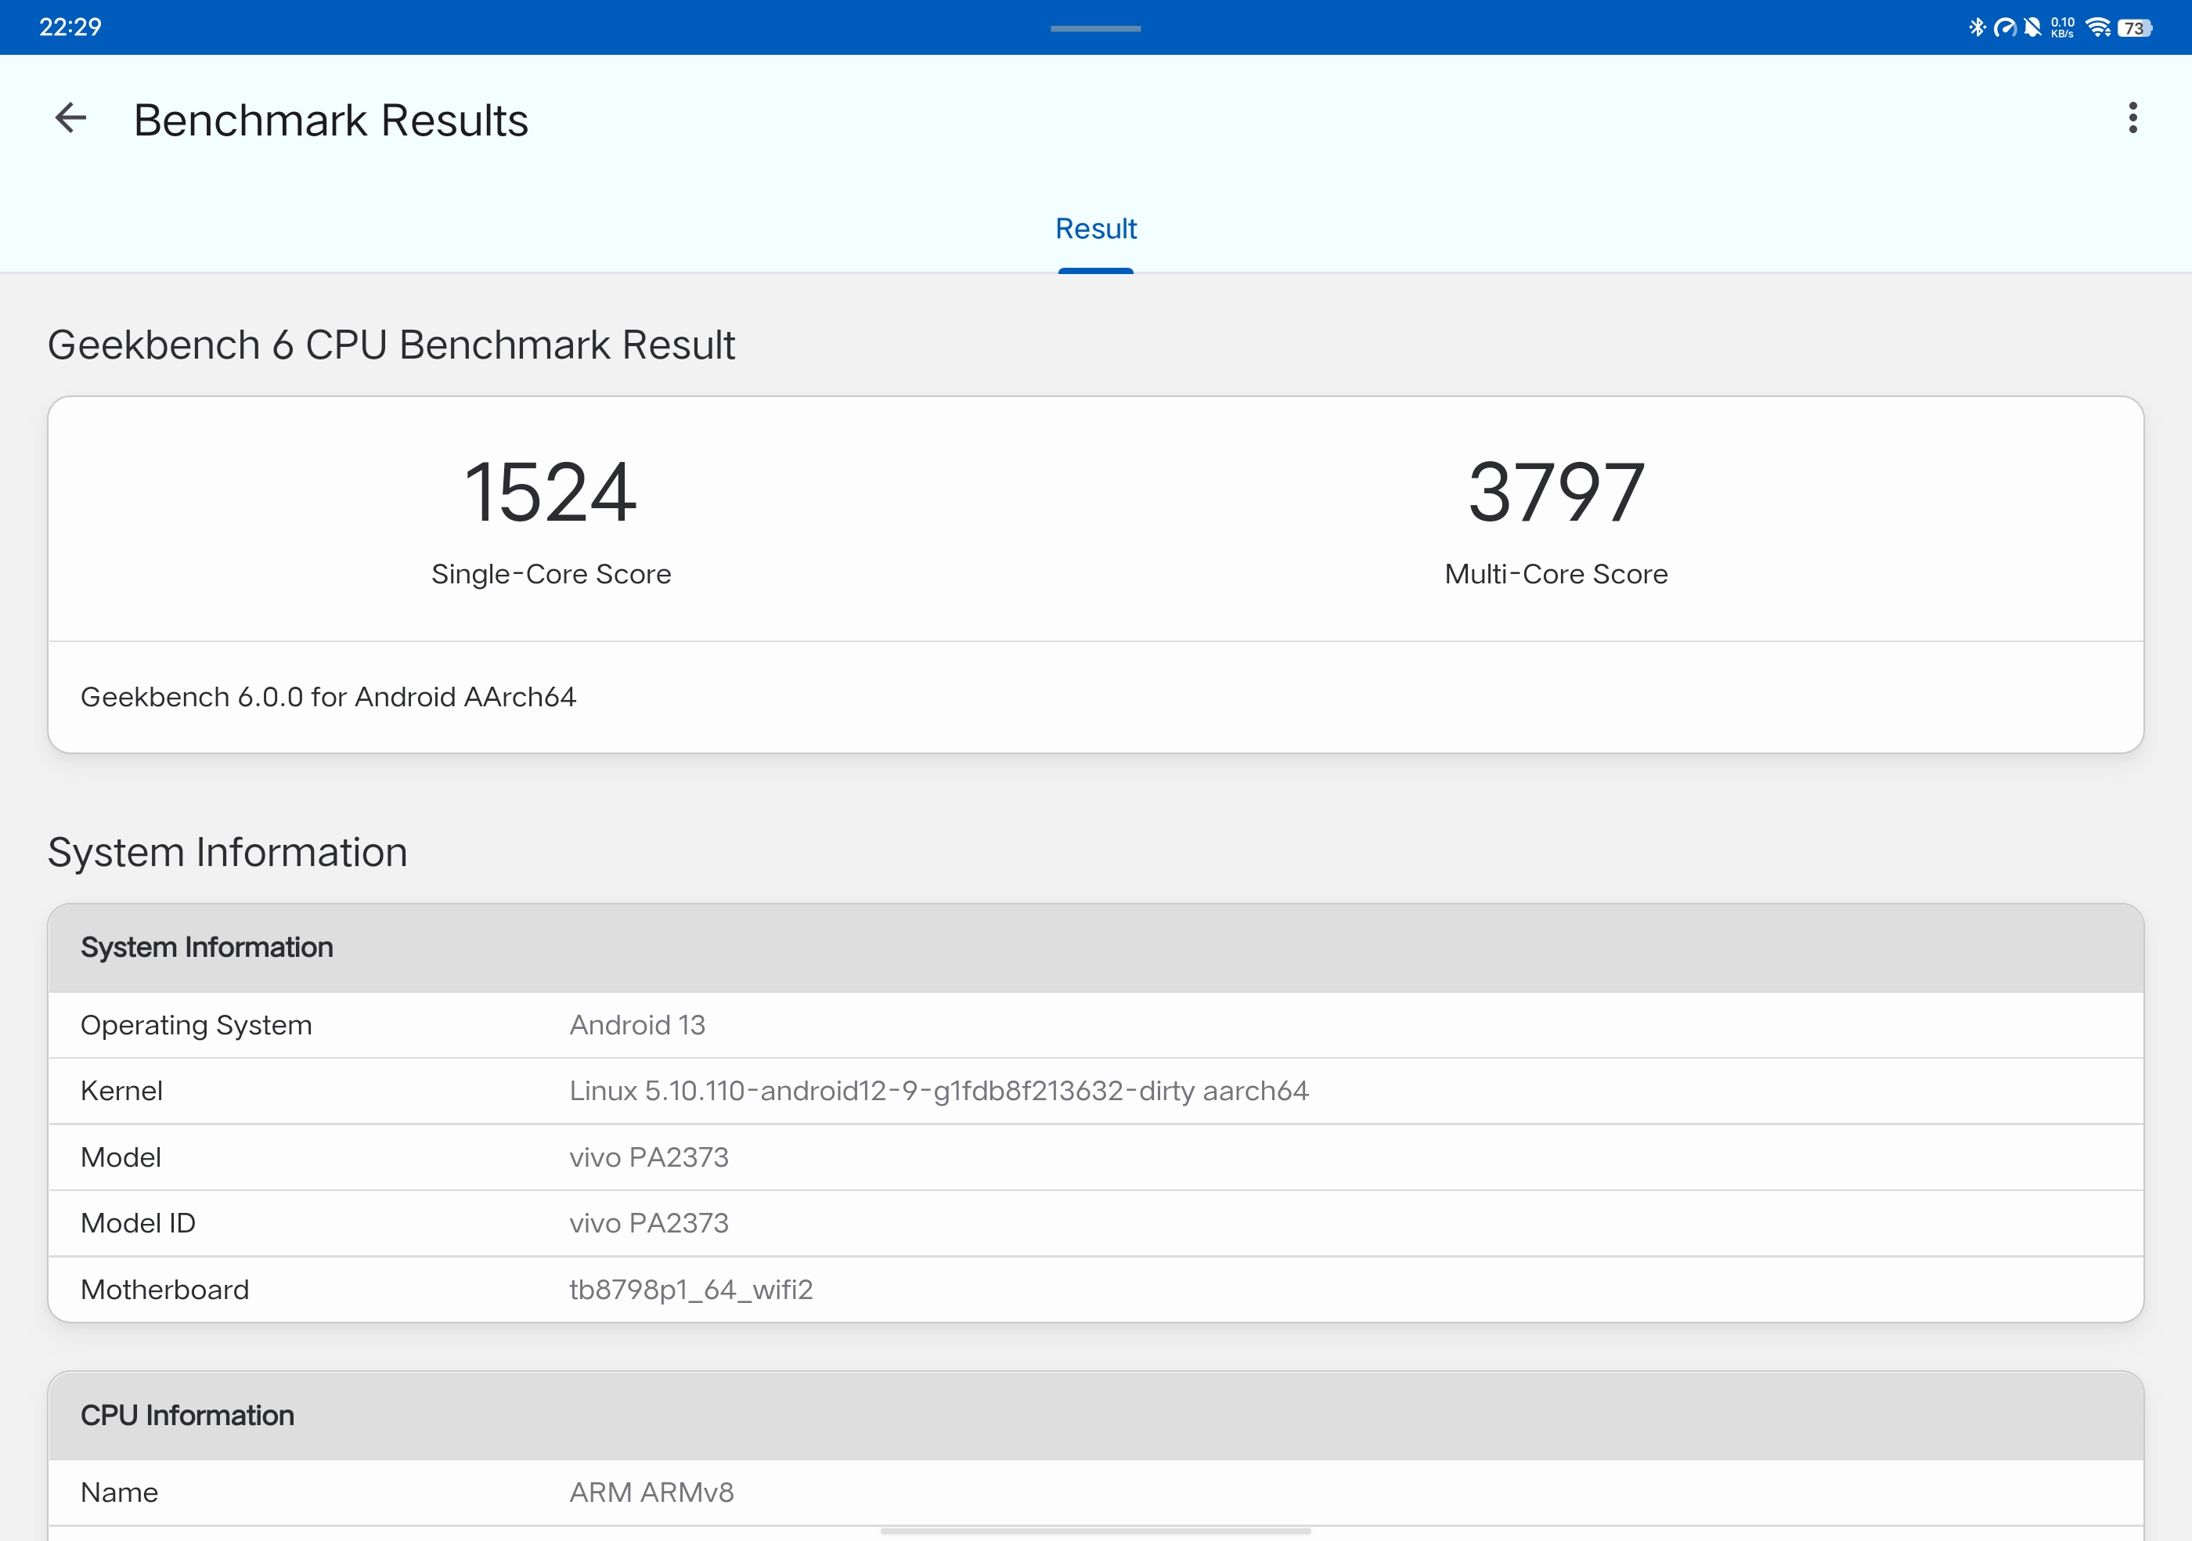Click the Single-Core Score label
The image size is (2192, 1541).
[551, 574]
